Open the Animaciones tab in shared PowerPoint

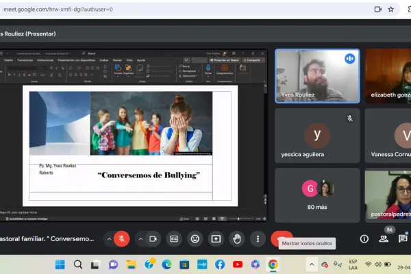tap(45, 60)
